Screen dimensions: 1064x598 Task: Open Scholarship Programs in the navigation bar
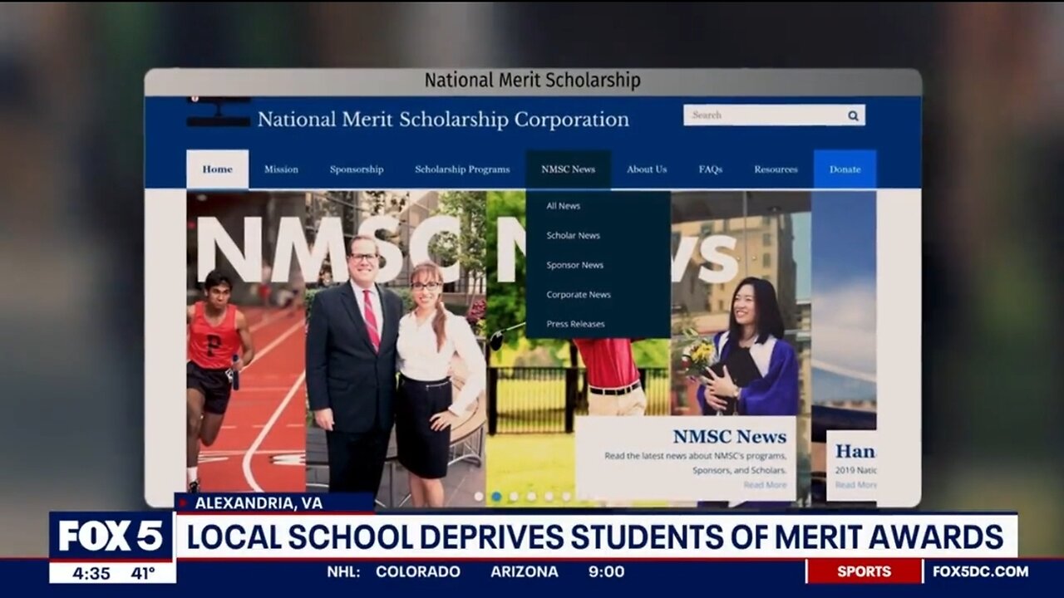(462, 169)
